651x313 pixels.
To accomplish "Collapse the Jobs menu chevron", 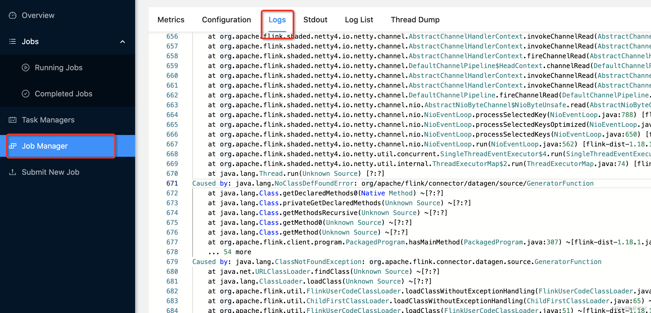I will pyautogui.click(x=123, y=42).
